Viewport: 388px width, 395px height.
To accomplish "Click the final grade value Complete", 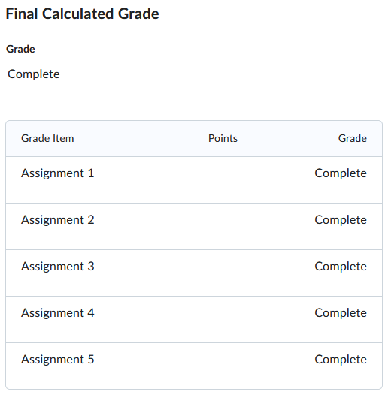I will coord(34,74).
